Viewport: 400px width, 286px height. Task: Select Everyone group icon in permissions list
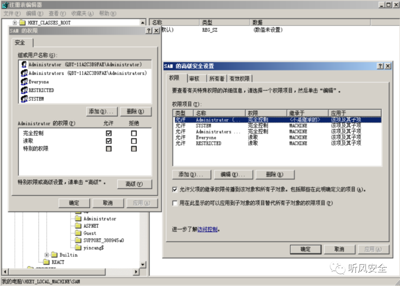24,82
